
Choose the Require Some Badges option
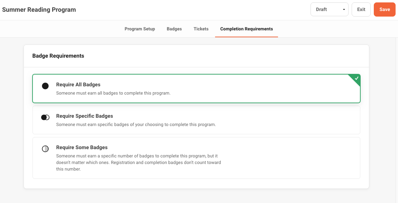196,158
